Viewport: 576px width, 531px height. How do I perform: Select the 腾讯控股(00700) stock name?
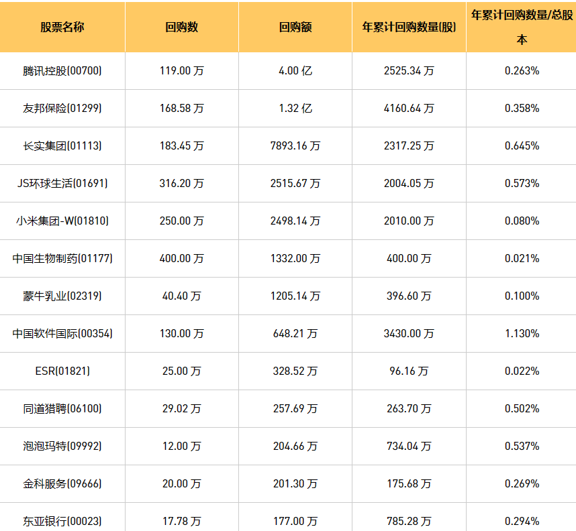click(62, 70)
